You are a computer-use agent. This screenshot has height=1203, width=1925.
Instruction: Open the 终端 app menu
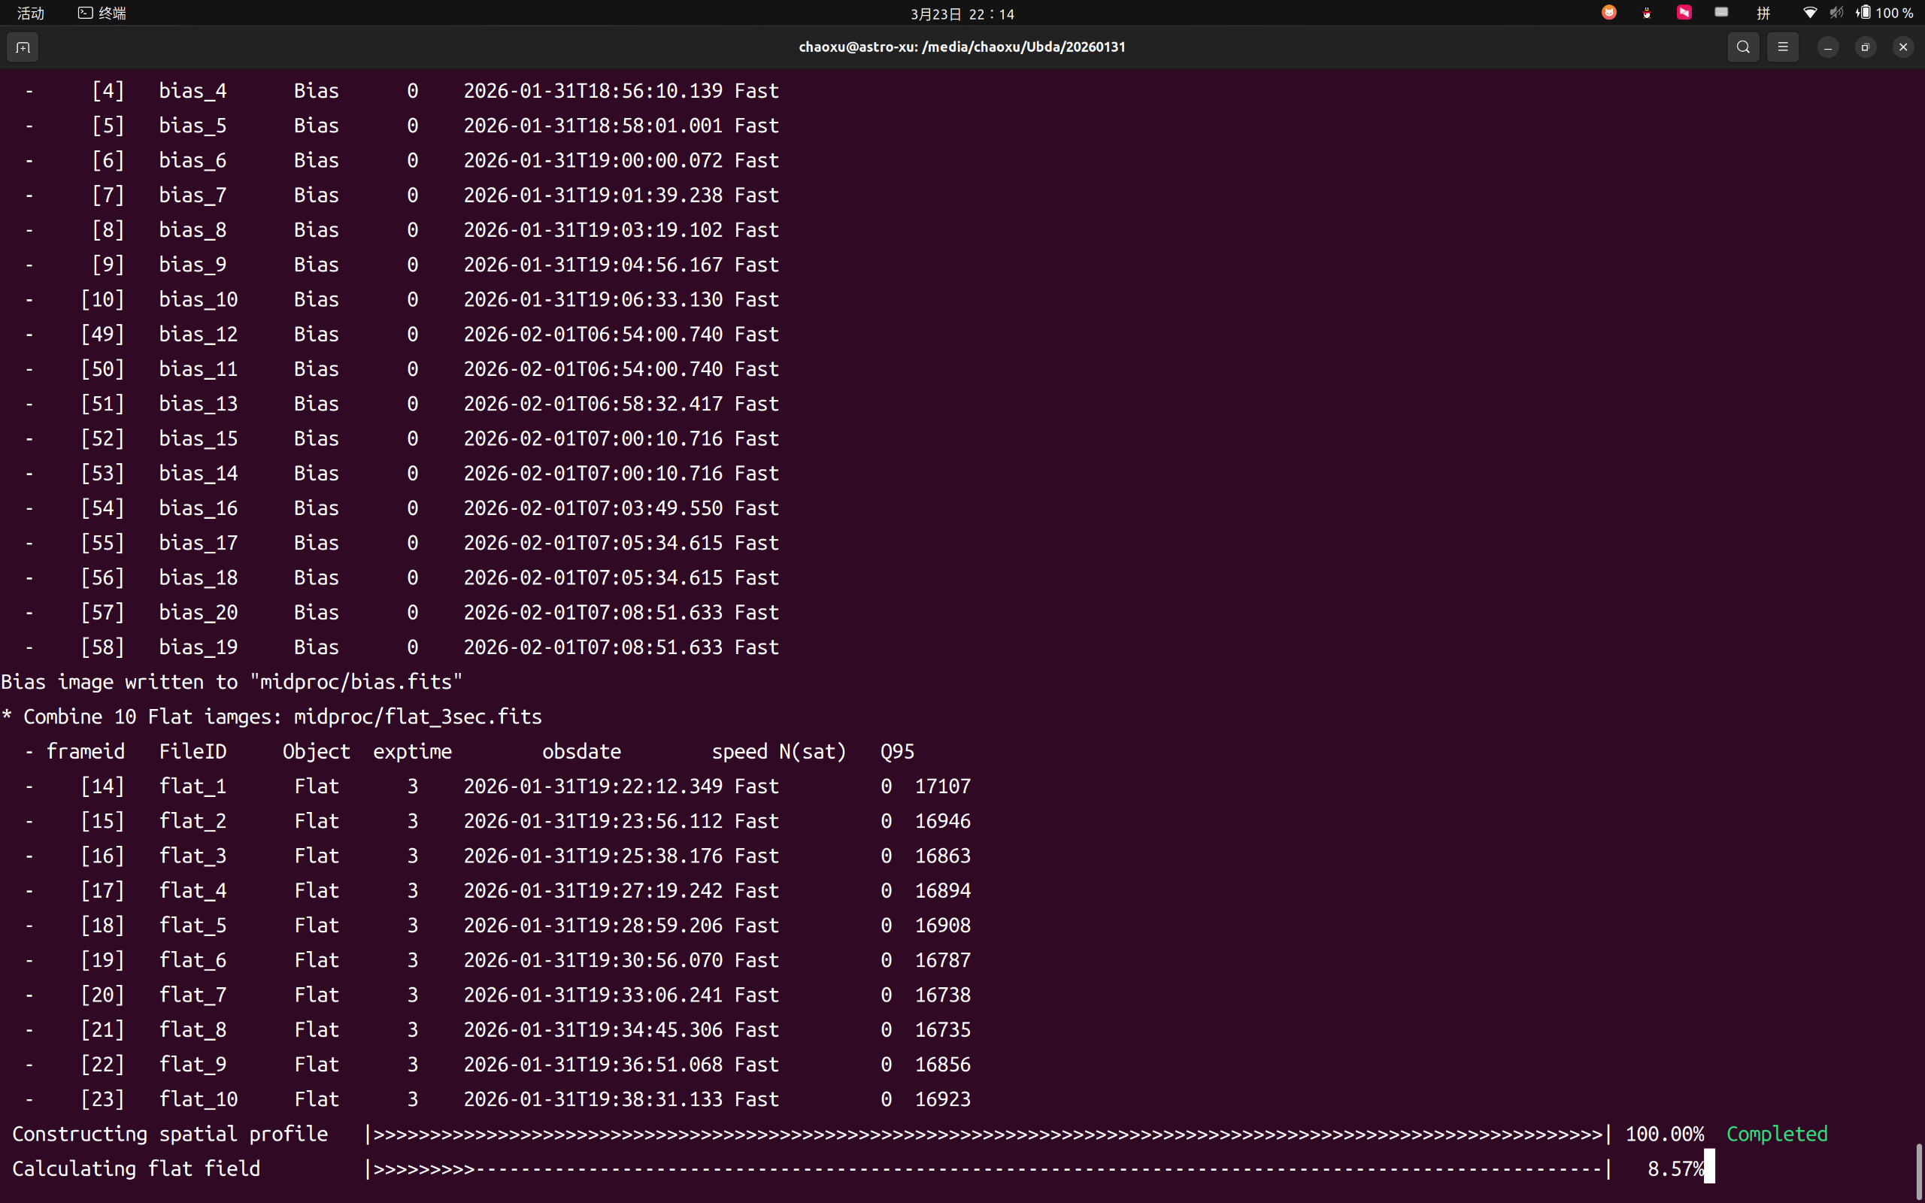click(102, 13)
